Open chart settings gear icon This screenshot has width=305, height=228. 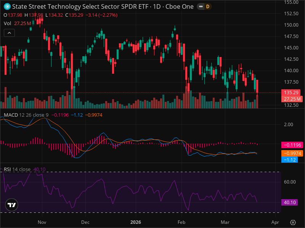(x=293, y=222)
